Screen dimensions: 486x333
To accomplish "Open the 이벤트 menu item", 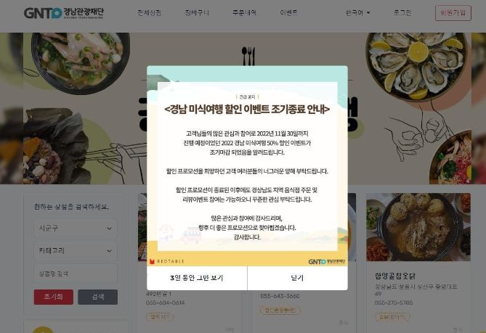I will (288, 12).
